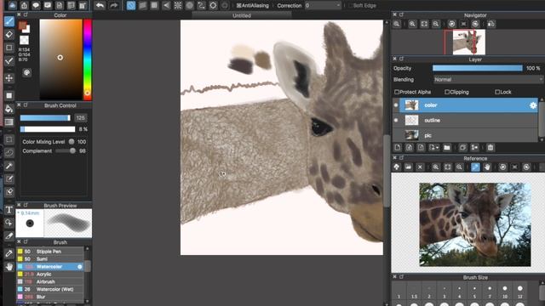Select the Bucket fill tool

tap(9, 109)
